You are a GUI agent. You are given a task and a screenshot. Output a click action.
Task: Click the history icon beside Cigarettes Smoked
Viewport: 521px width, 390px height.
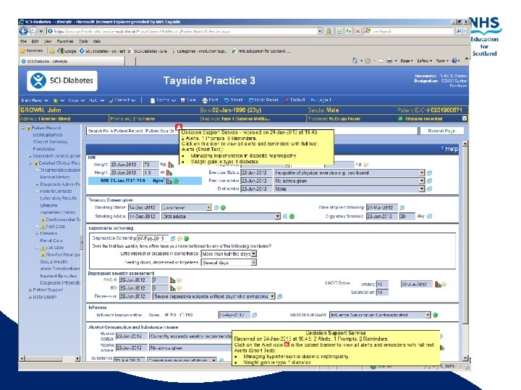429,216
